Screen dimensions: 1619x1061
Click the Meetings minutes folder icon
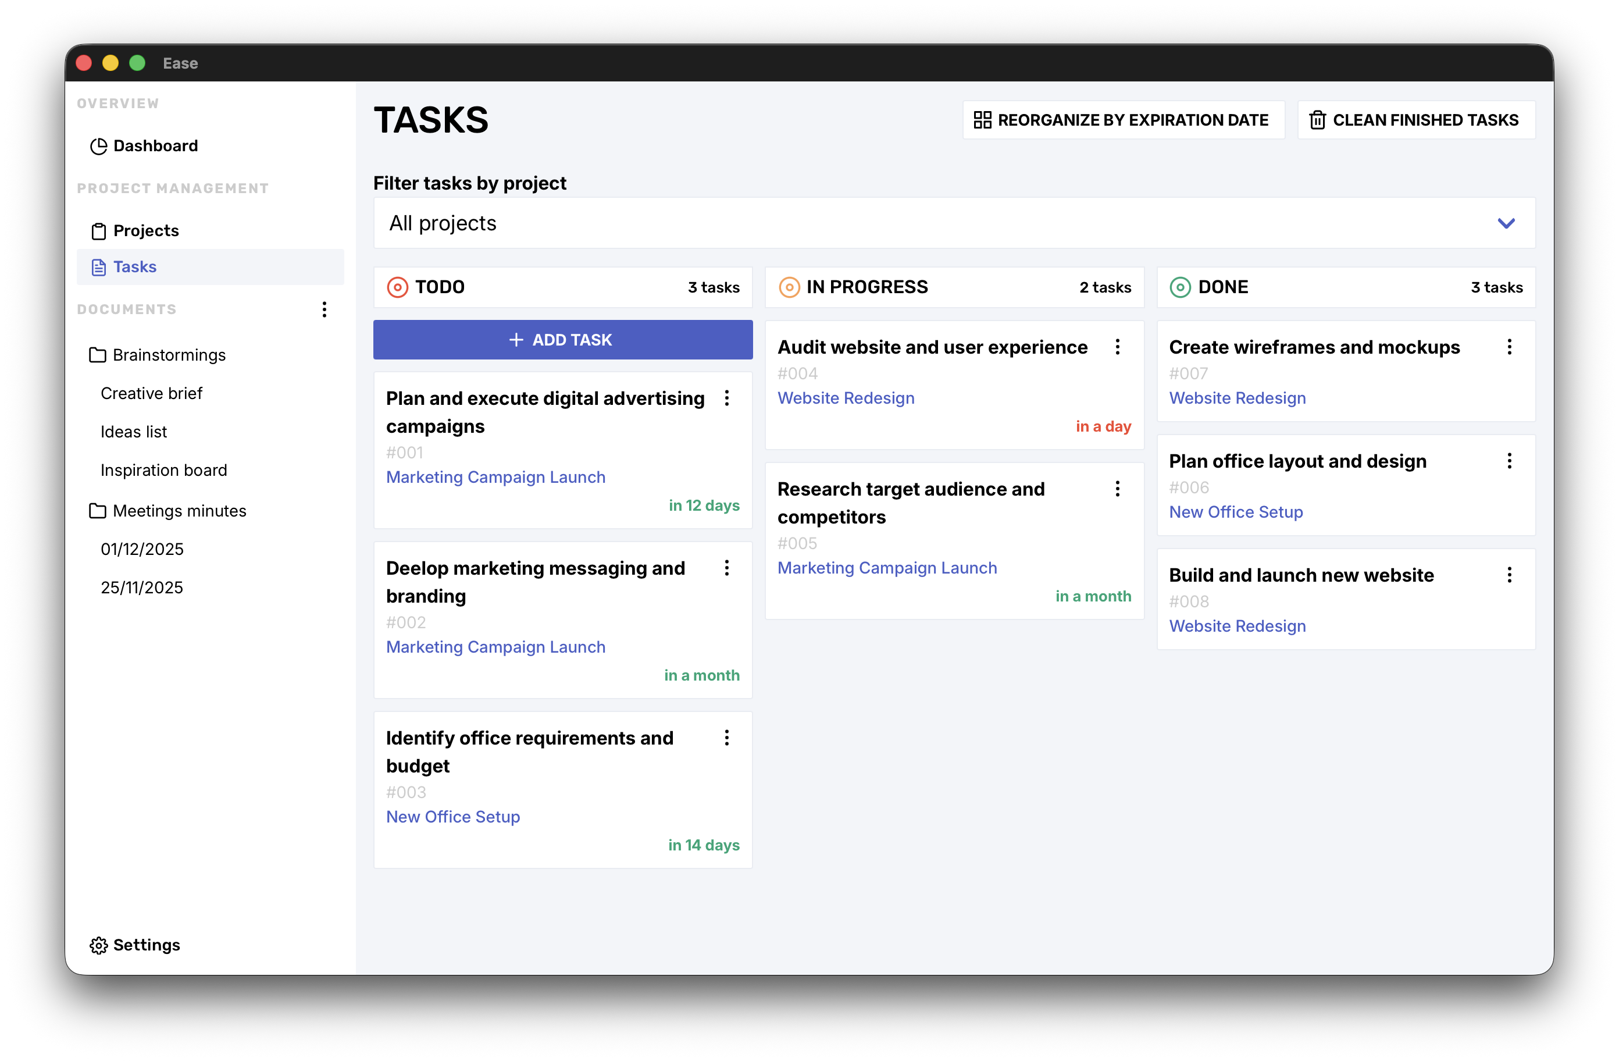(x=98, y=510)
